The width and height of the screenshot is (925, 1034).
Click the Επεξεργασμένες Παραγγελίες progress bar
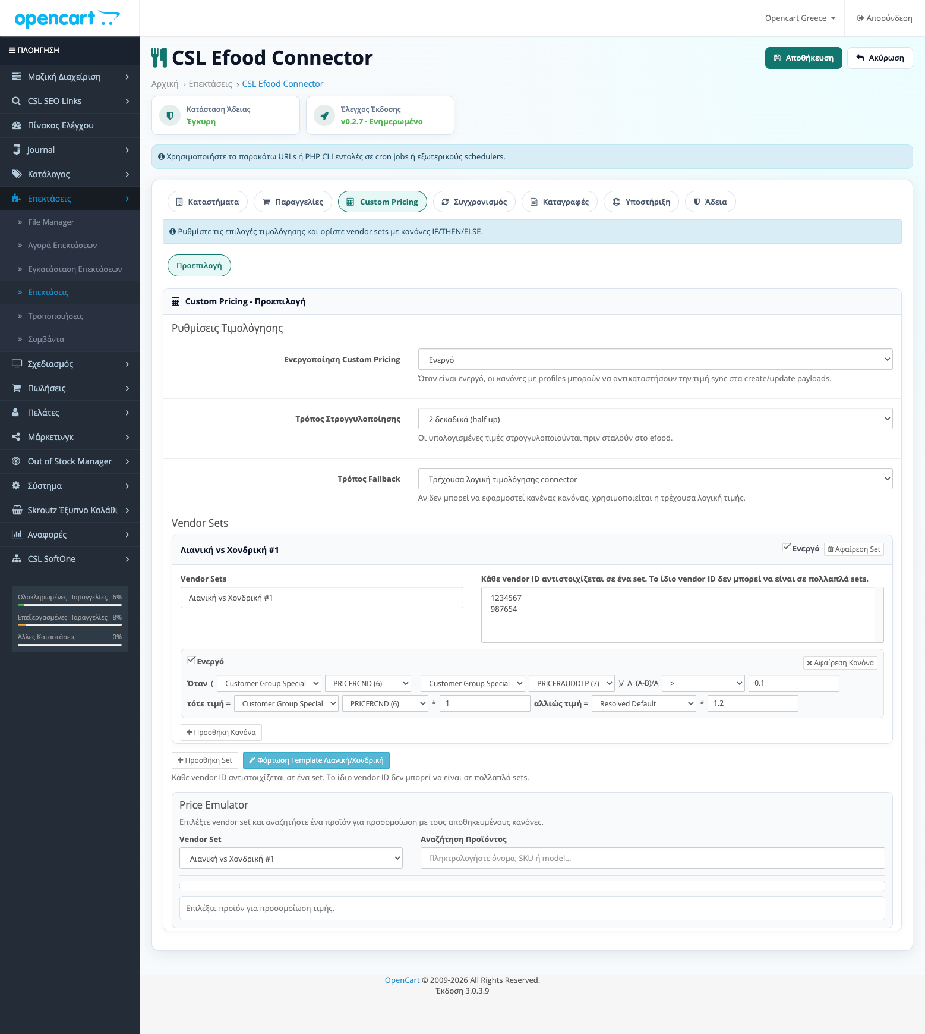coord(70,625)
